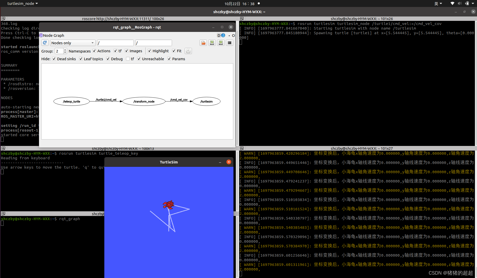Select the /turtlesim node in graph
Viewport: 477px width, 278px height.
[207, 101]
